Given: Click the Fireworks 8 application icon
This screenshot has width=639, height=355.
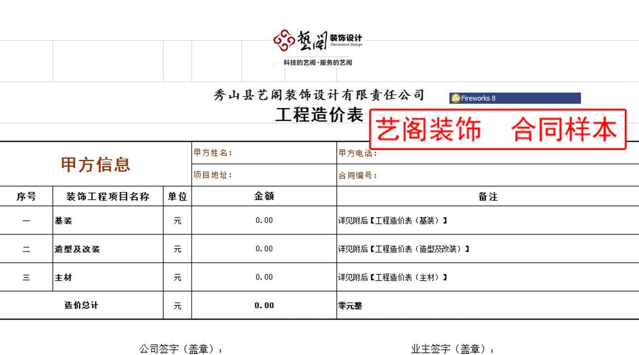Looking at the screenshot, I should pos(455,99).
